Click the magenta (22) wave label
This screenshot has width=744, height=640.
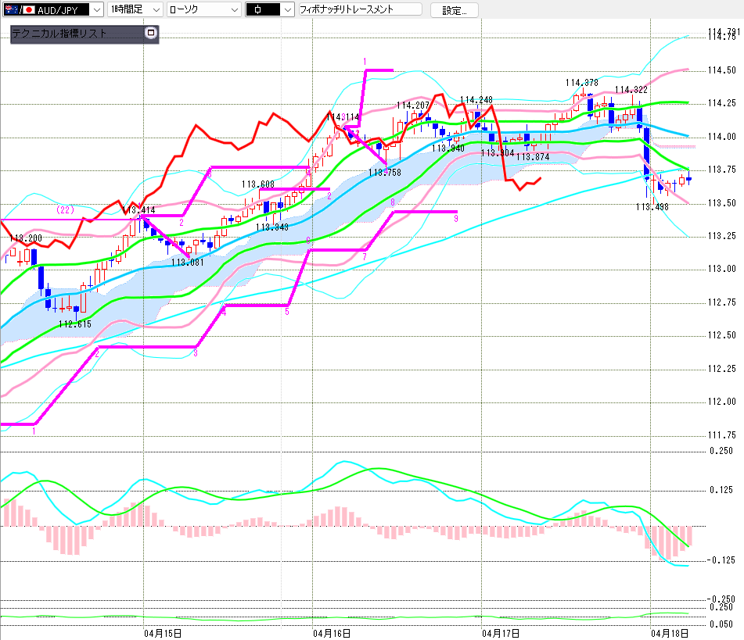click(64, 210)
